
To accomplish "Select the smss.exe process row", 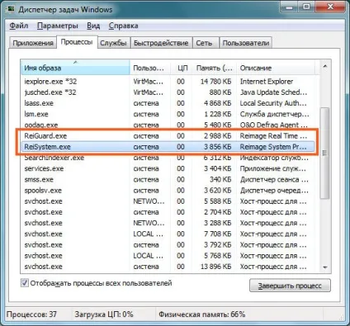I will click(x=168, y=179).
